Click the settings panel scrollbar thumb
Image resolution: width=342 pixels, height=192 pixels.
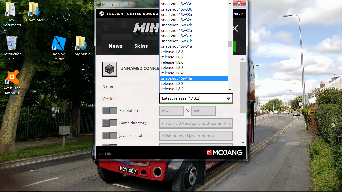[243, 87]
